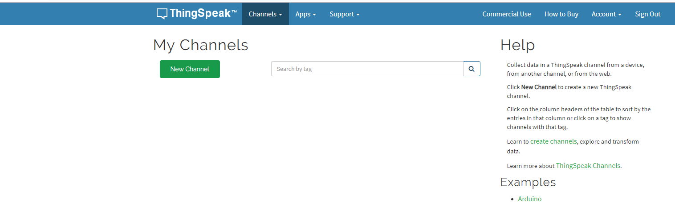The image size is (675, 207).
Task: Click Sign Out
Action: (648, 14)
